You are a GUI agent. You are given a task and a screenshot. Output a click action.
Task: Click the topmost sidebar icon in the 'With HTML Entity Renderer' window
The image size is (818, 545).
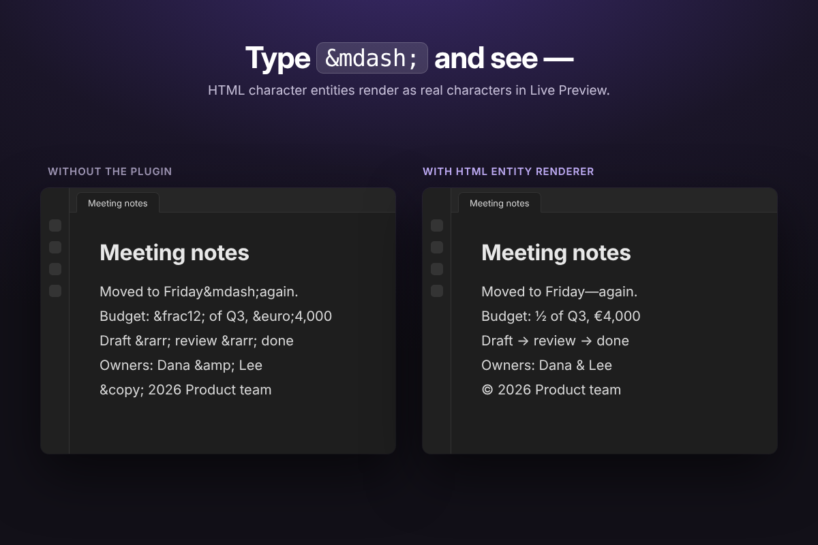coord(437,225)
